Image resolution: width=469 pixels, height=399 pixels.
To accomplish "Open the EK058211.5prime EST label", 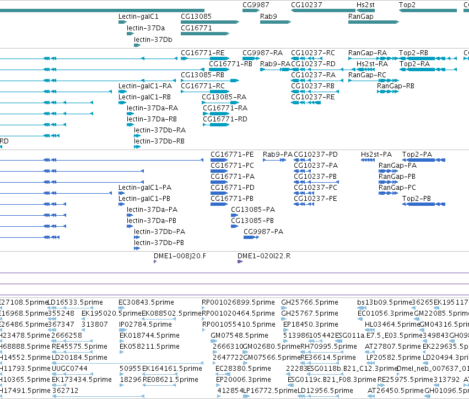I will [x=149, y=347].
